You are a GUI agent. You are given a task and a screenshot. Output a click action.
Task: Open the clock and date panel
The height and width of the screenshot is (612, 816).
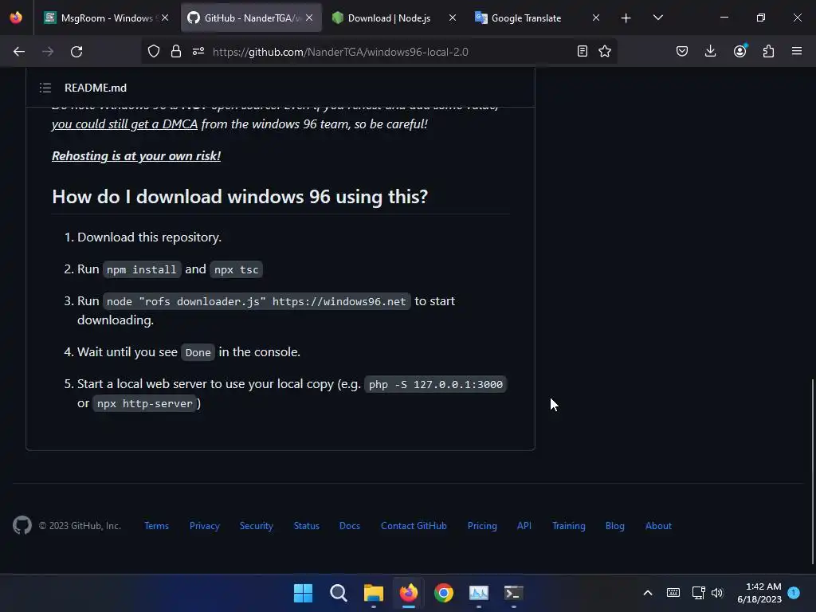tap(759, 593)
